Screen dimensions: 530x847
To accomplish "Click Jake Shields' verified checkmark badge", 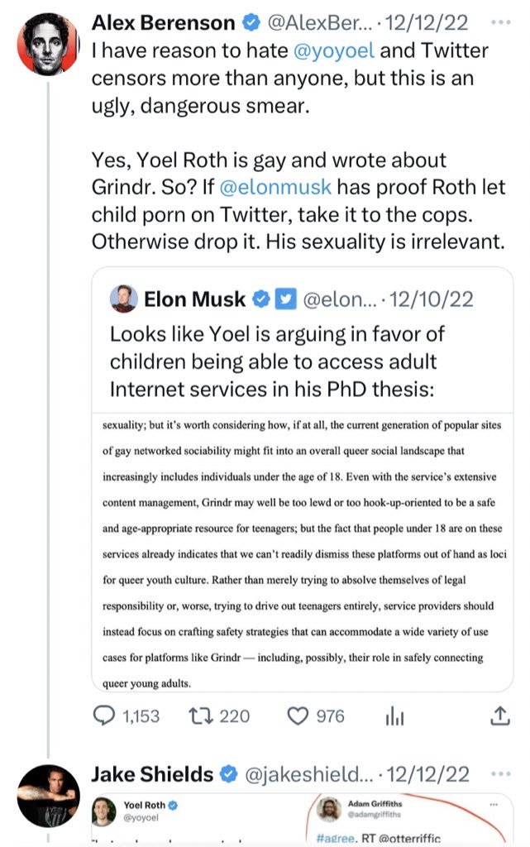I will point(228,774).
